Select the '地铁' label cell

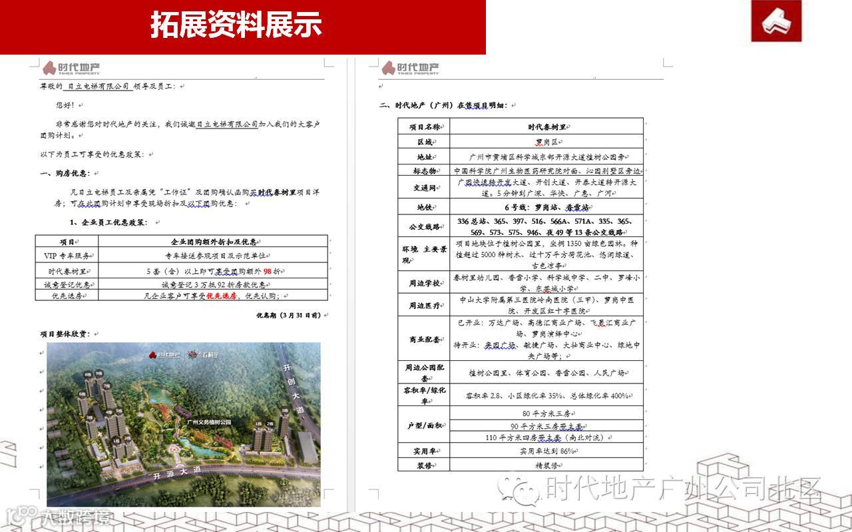pyautogui.click(x=424, y=207)
